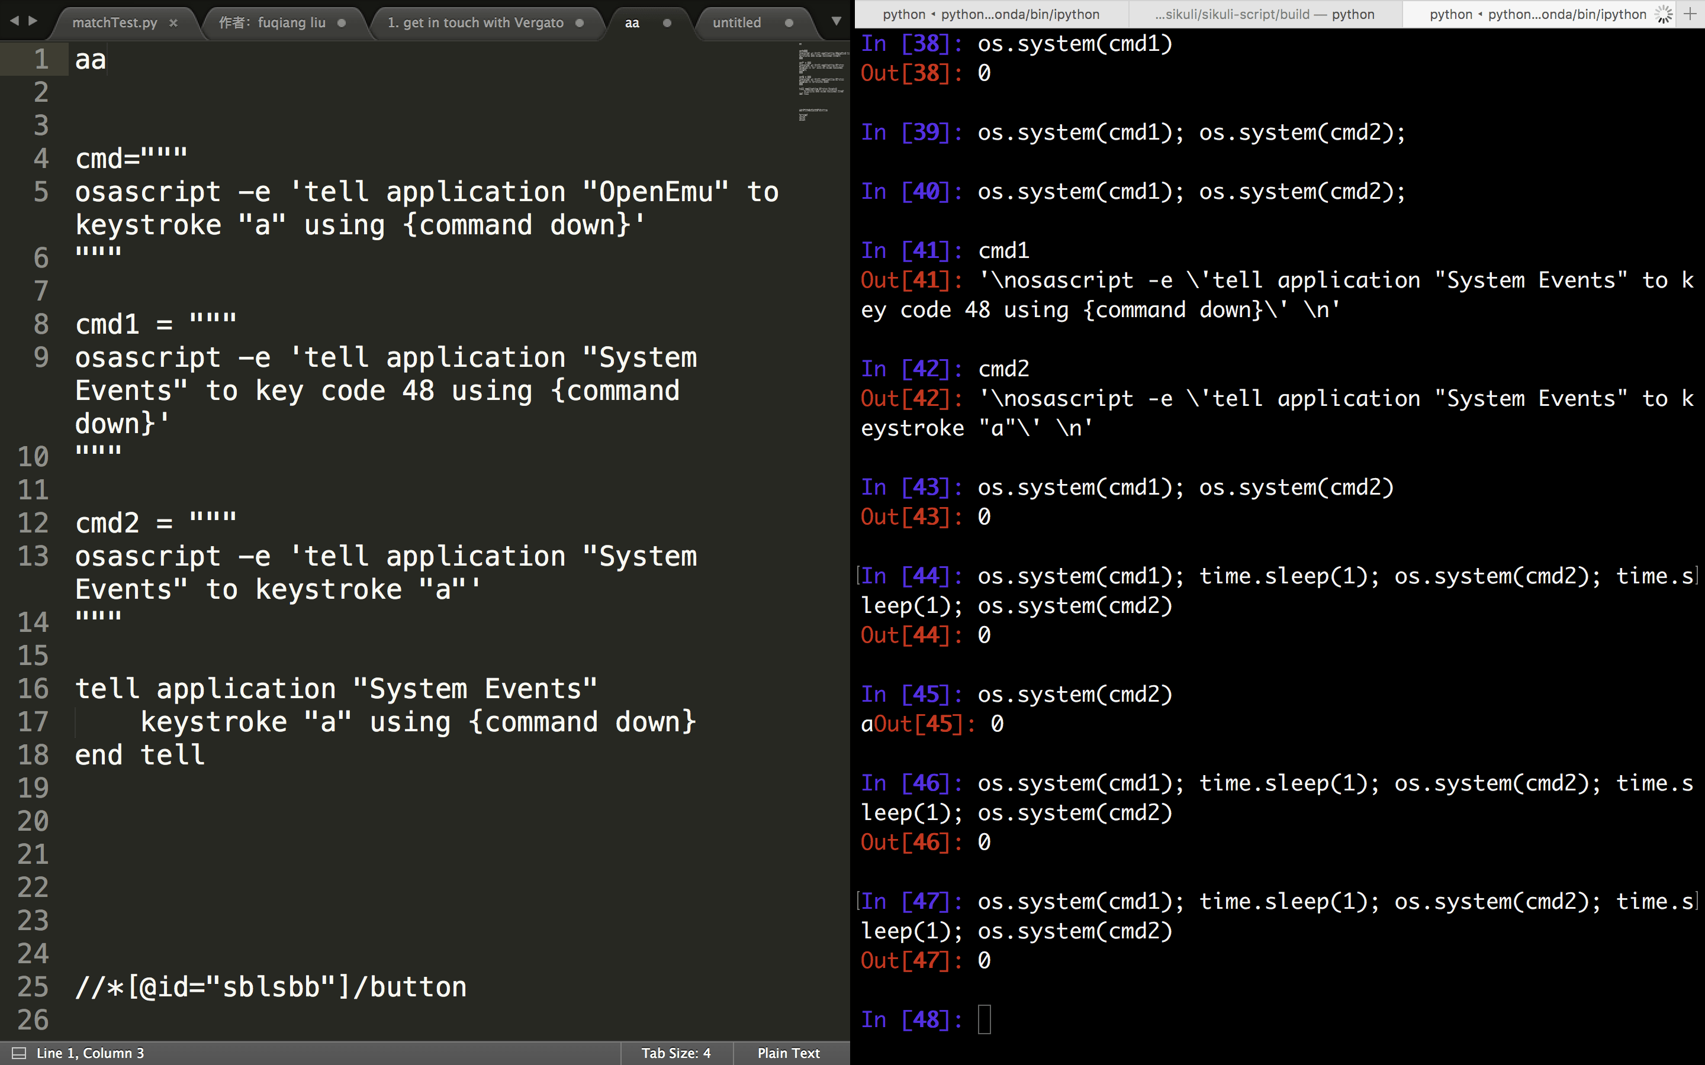Toggle the side panel switcher in status bar
1705x1065 pixels.
click(19, 1053)
